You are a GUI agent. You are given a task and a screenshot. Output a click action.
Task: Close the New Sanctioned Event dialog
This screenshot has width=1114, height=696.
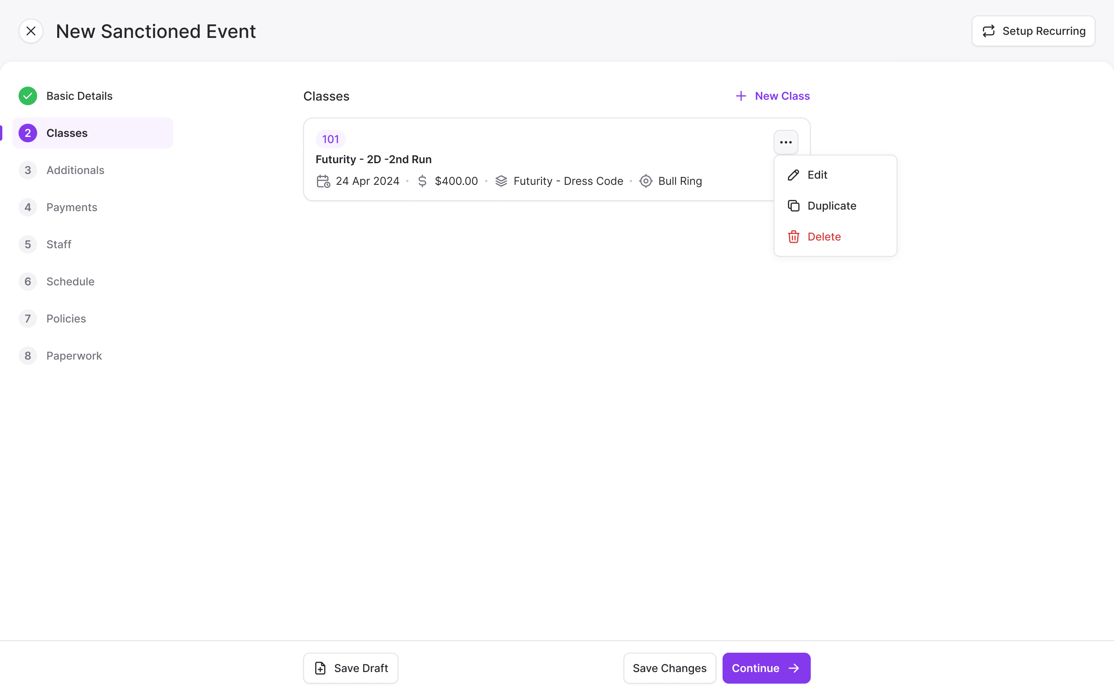tap(31, 31)
